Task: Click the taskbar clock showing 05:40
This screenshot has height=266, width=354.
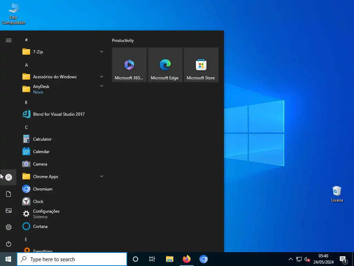Action: click(323, 259)
